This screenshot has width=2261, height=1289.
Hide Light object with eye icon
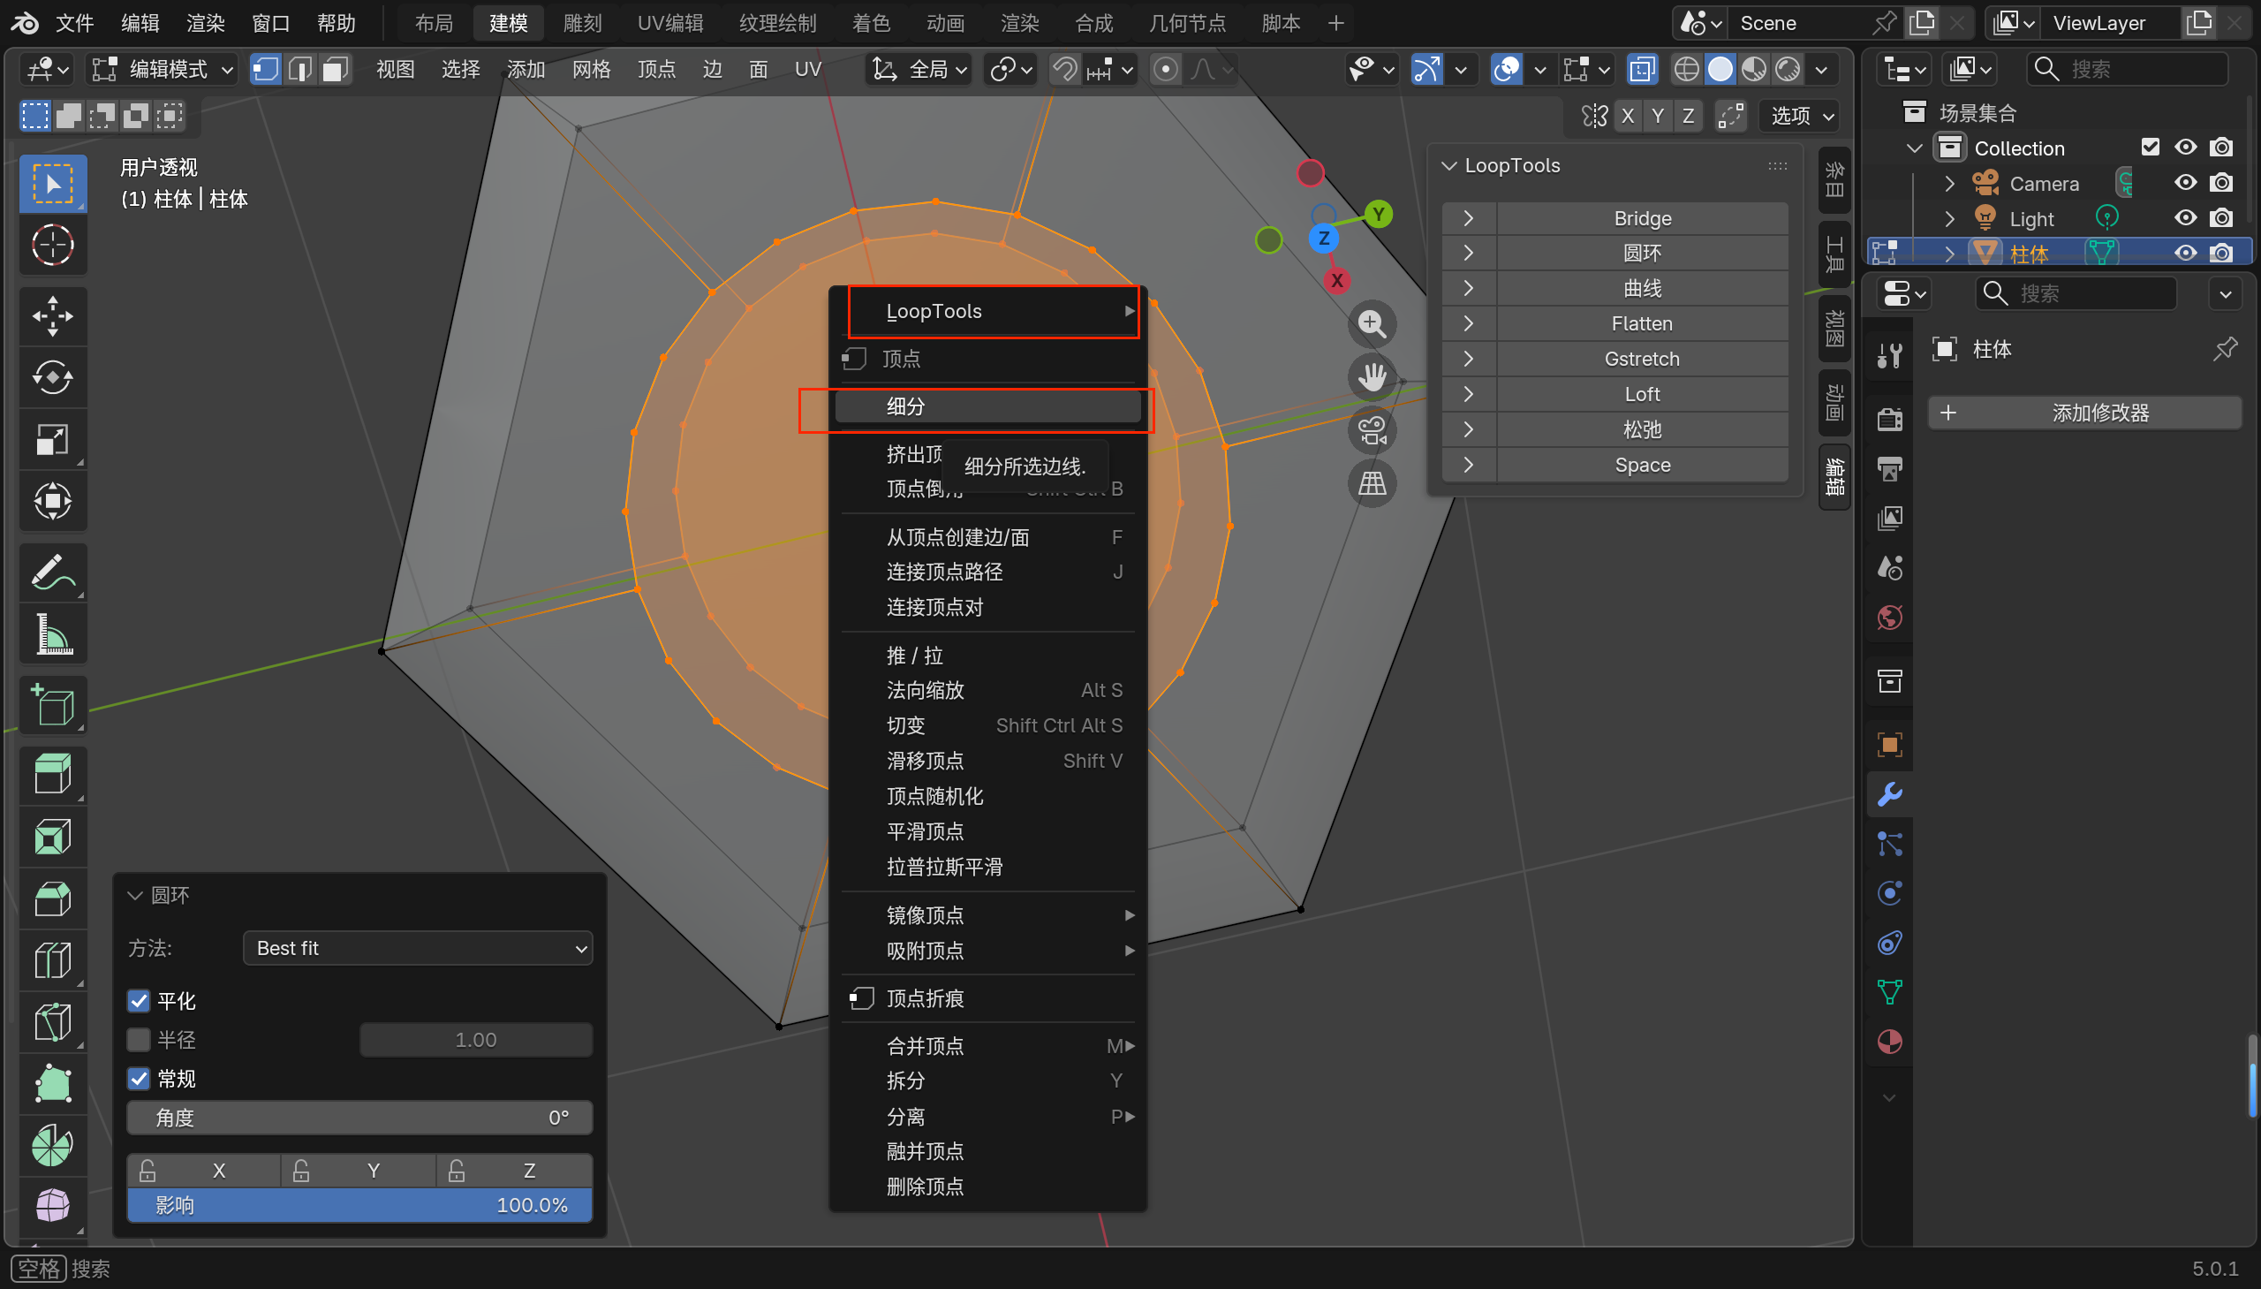pyautogui.click(x=2185, y=218)
